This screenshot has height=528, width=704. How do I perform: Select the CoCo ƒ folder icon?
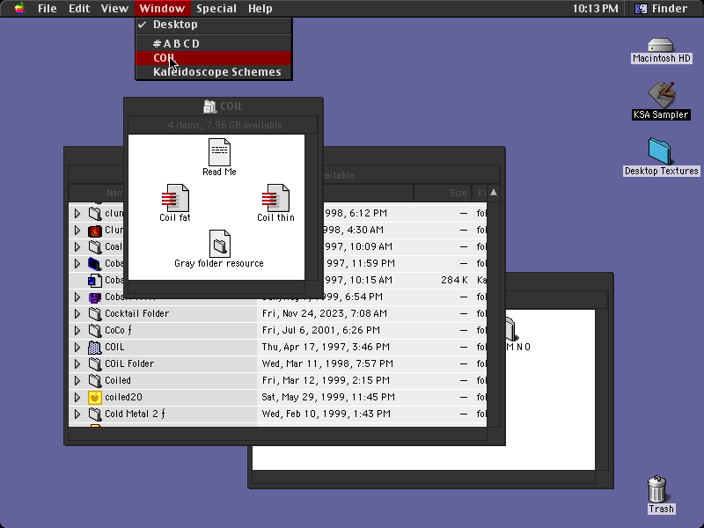click(x=95, y=330)
